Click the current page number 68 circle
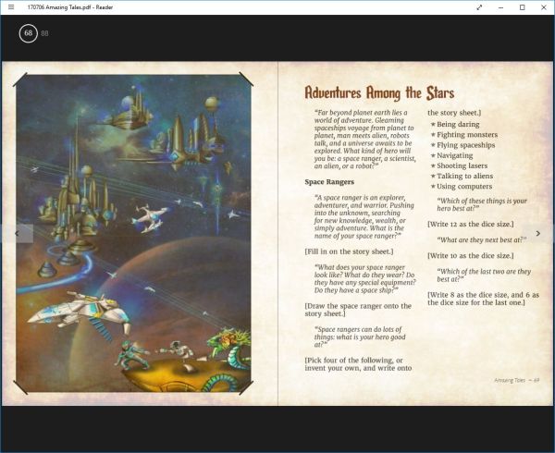The height and width of the screenshot is (453, 555). (x=29, y=33)
